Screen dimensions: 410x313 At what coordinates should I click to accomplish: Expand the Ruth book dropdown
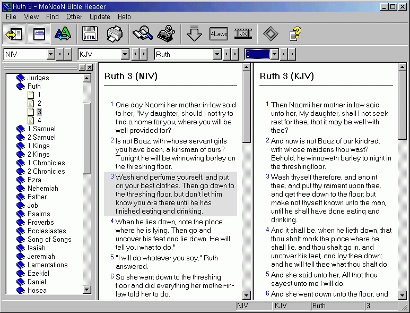point(217,55)
